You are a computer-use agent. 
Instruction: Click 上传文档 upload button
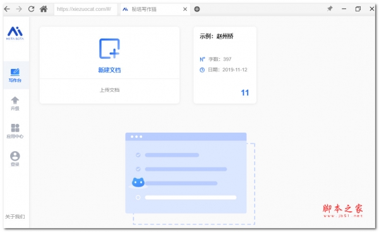click(x=109, y=90)
